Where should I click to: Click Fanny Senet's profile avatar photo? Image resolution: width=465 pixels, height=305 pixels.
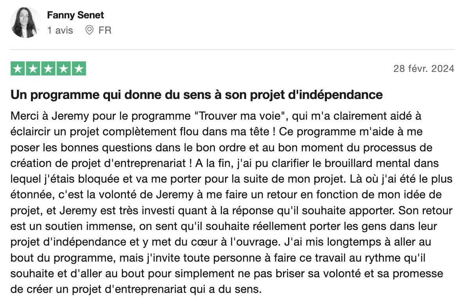tap(26, 22)
